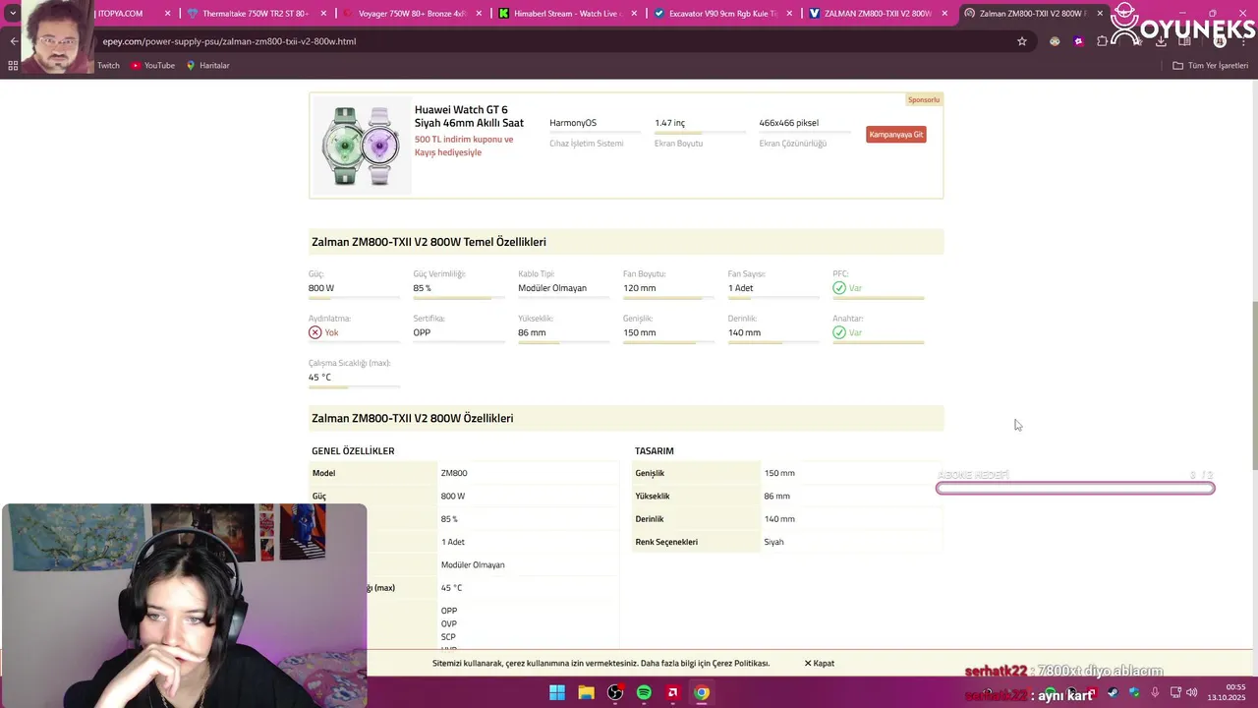This screenshot has width=1258, height=708.
Task: Open the Haritalar bookmark
Action: click(x=207, y=65)
